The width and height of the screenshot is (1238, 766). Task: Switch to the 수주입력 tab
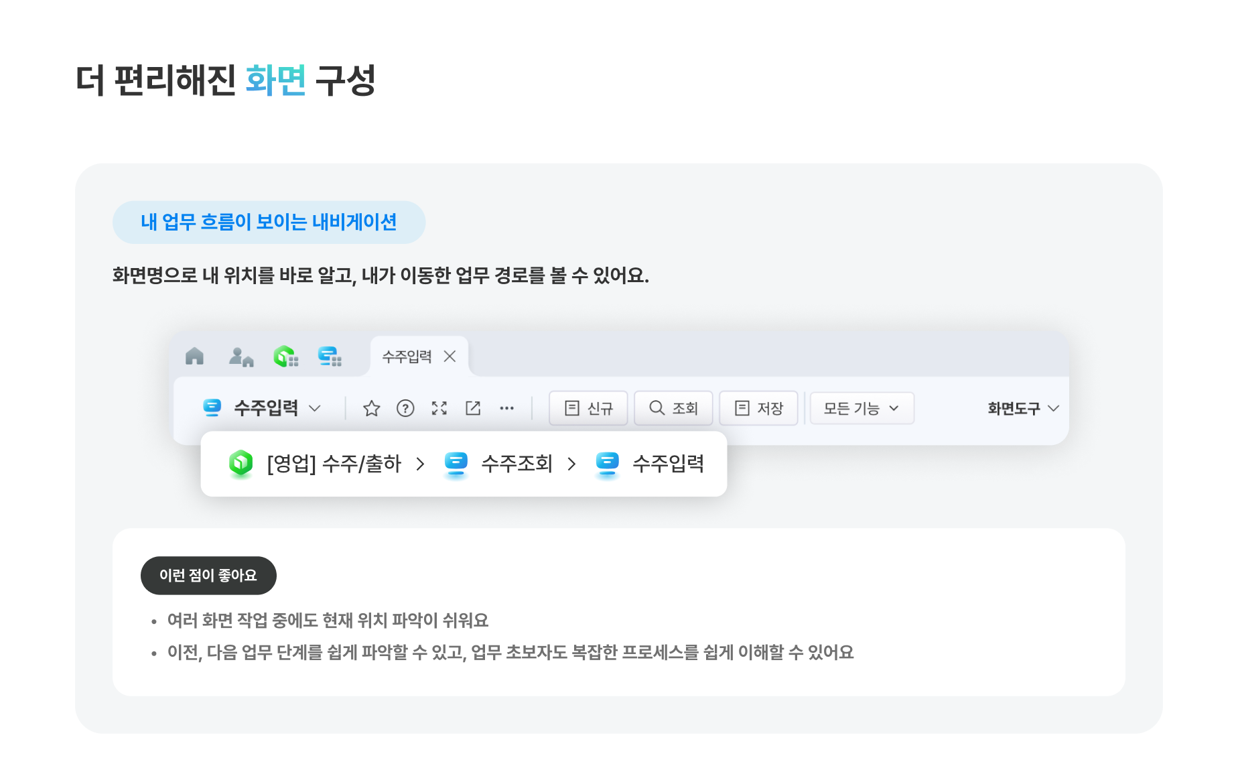(x=406, y=356)
